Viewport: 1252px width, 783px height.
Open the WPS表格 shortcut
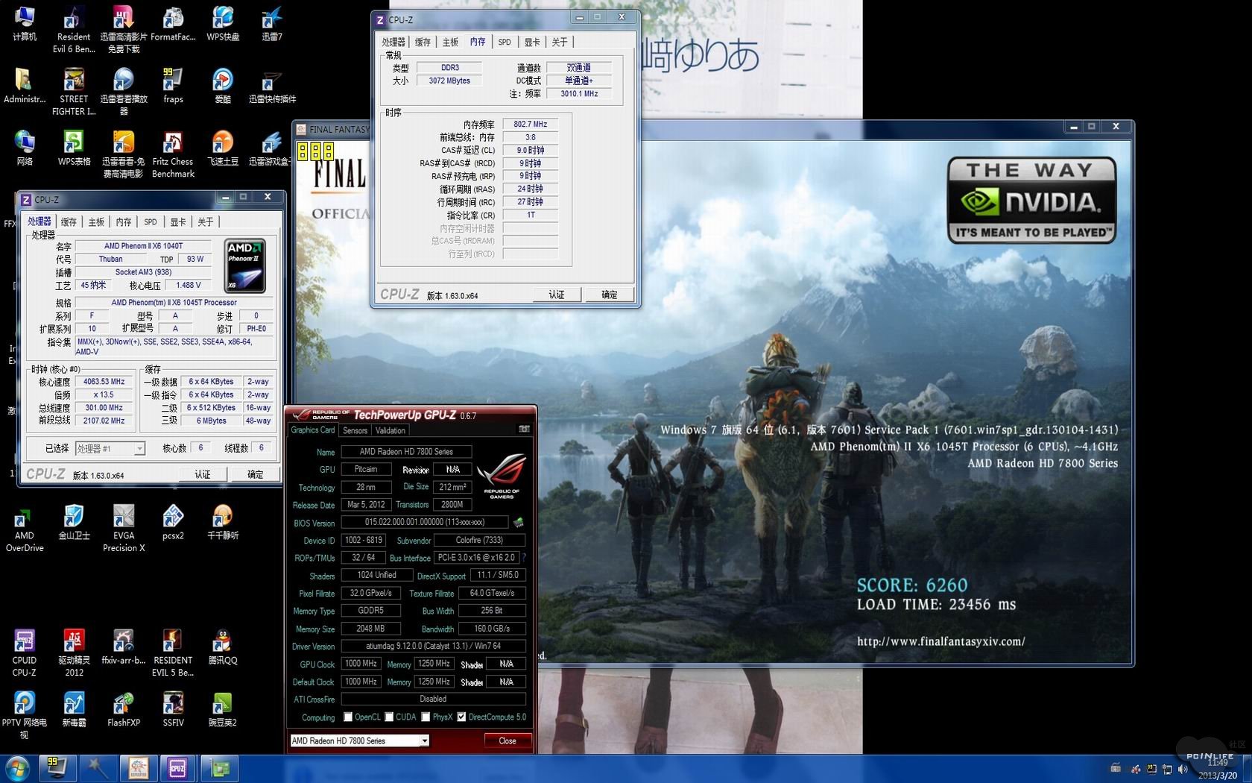pos(74,148)
